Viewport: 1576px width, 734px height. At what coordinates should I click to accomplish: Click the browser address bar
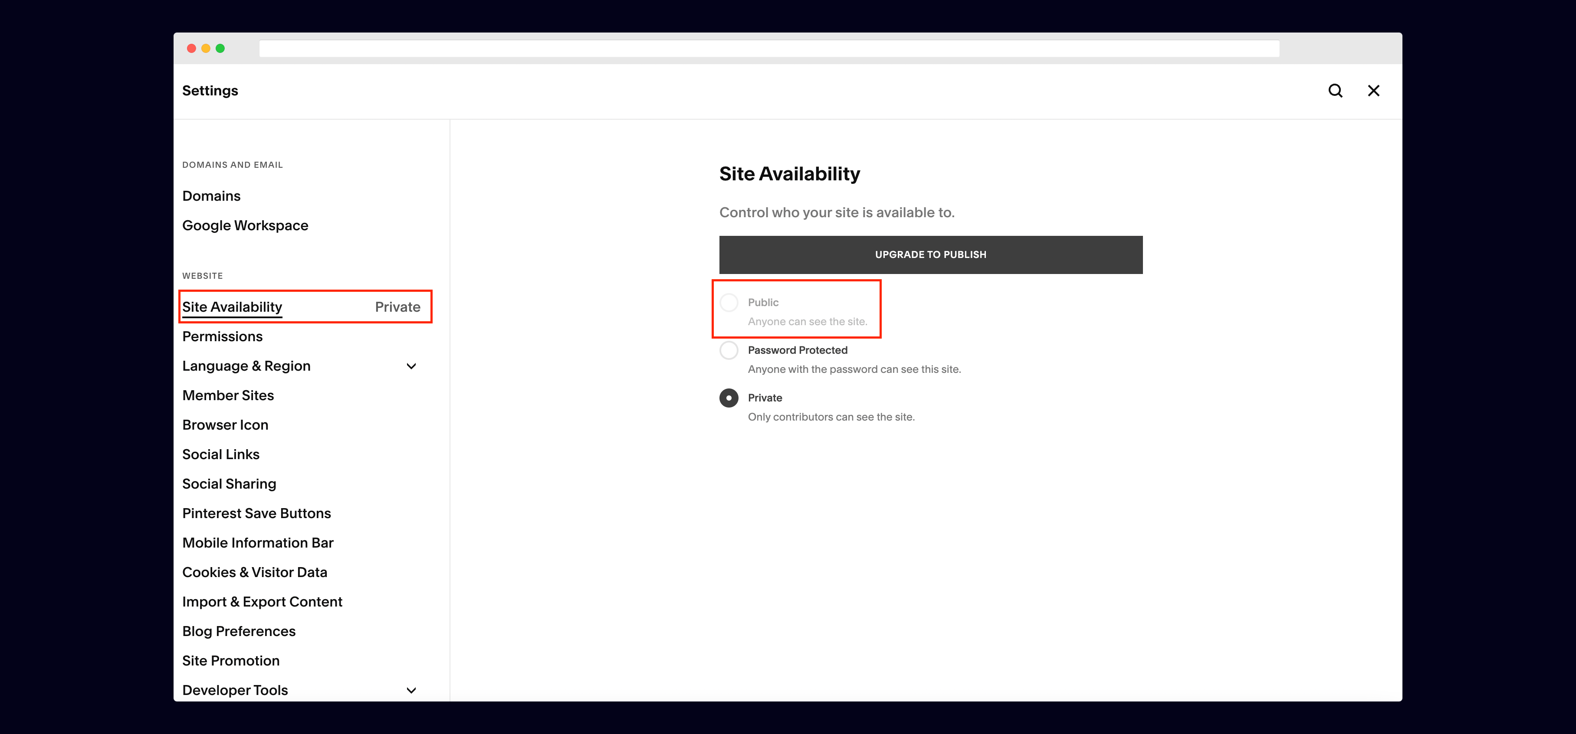coord(769,48)
